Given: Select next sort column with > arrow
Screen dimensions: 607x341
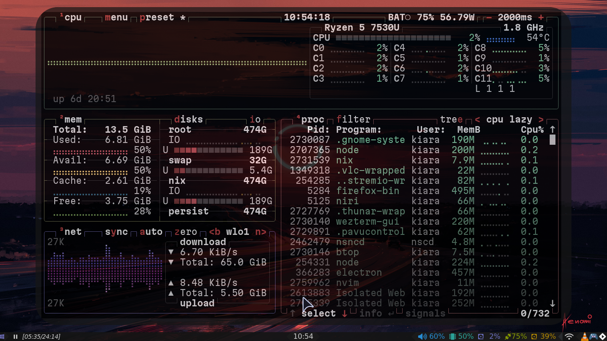Looking at the screenshot, I should click(x=541, y=119).
